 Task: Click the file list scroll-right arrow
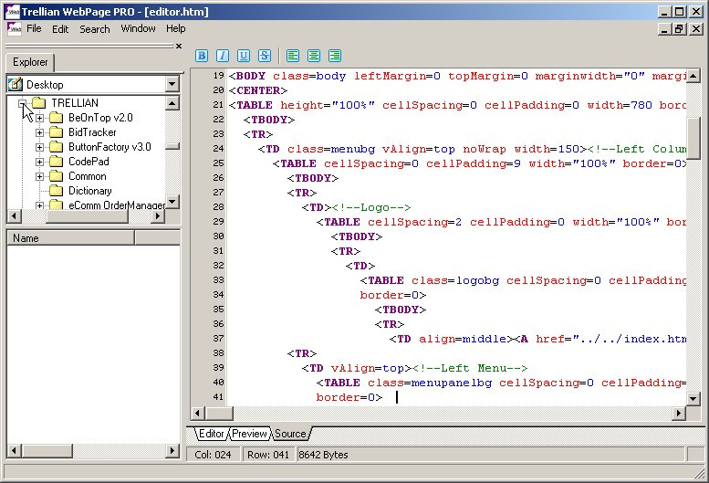(172, 450)
